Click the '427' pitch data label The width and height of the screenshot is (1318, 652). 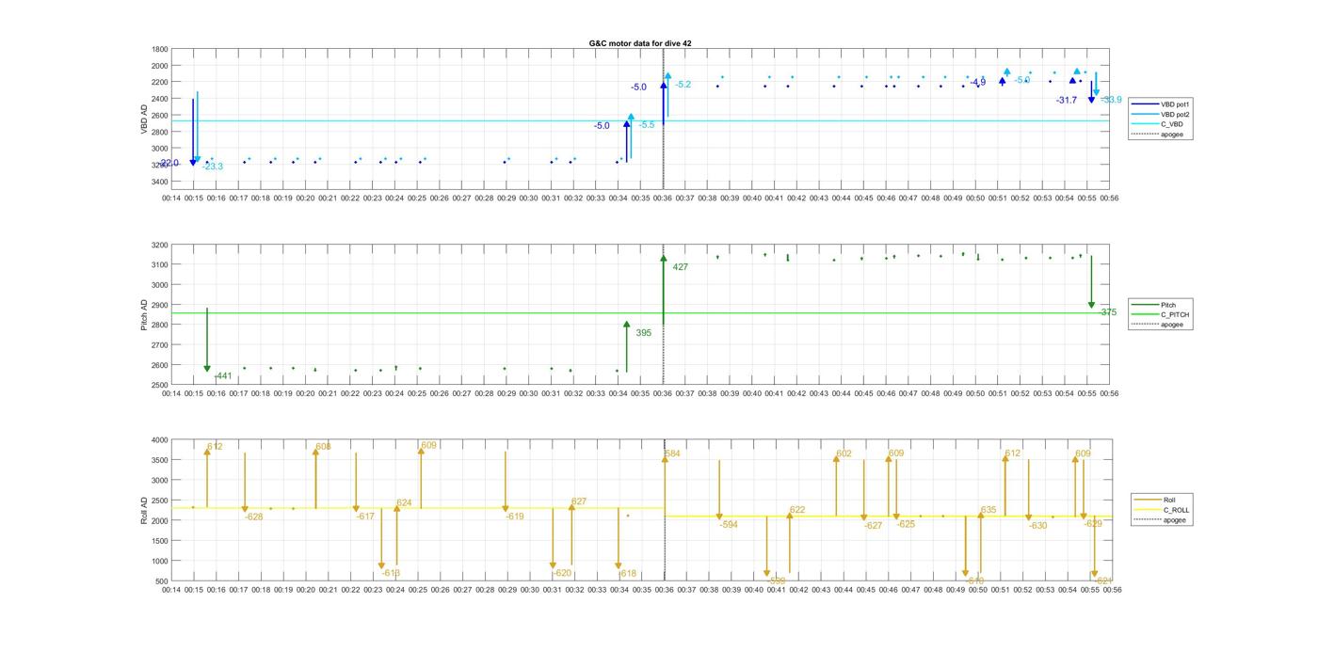coord(680,267)
